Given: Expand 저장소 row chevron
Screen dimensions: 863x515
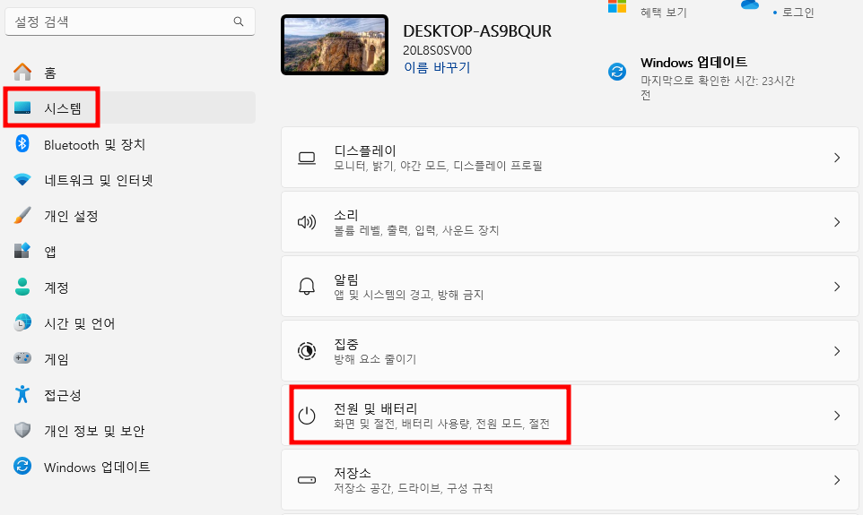Looking at the screenshot, I should click(x=837, y=480).
